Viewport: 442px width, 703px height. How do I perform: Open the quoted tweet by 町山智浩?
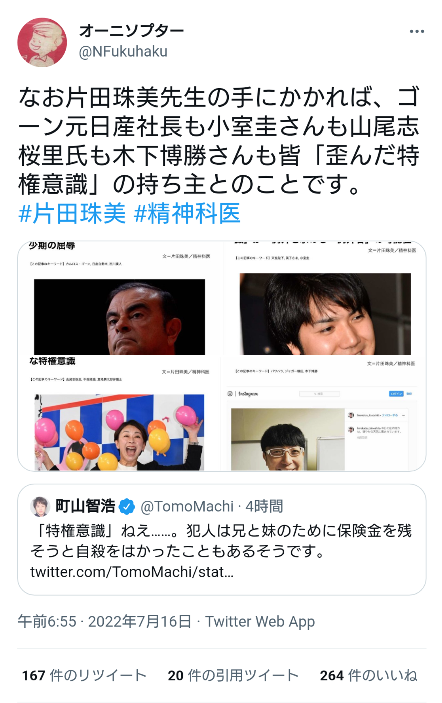(x=222, y=540)
